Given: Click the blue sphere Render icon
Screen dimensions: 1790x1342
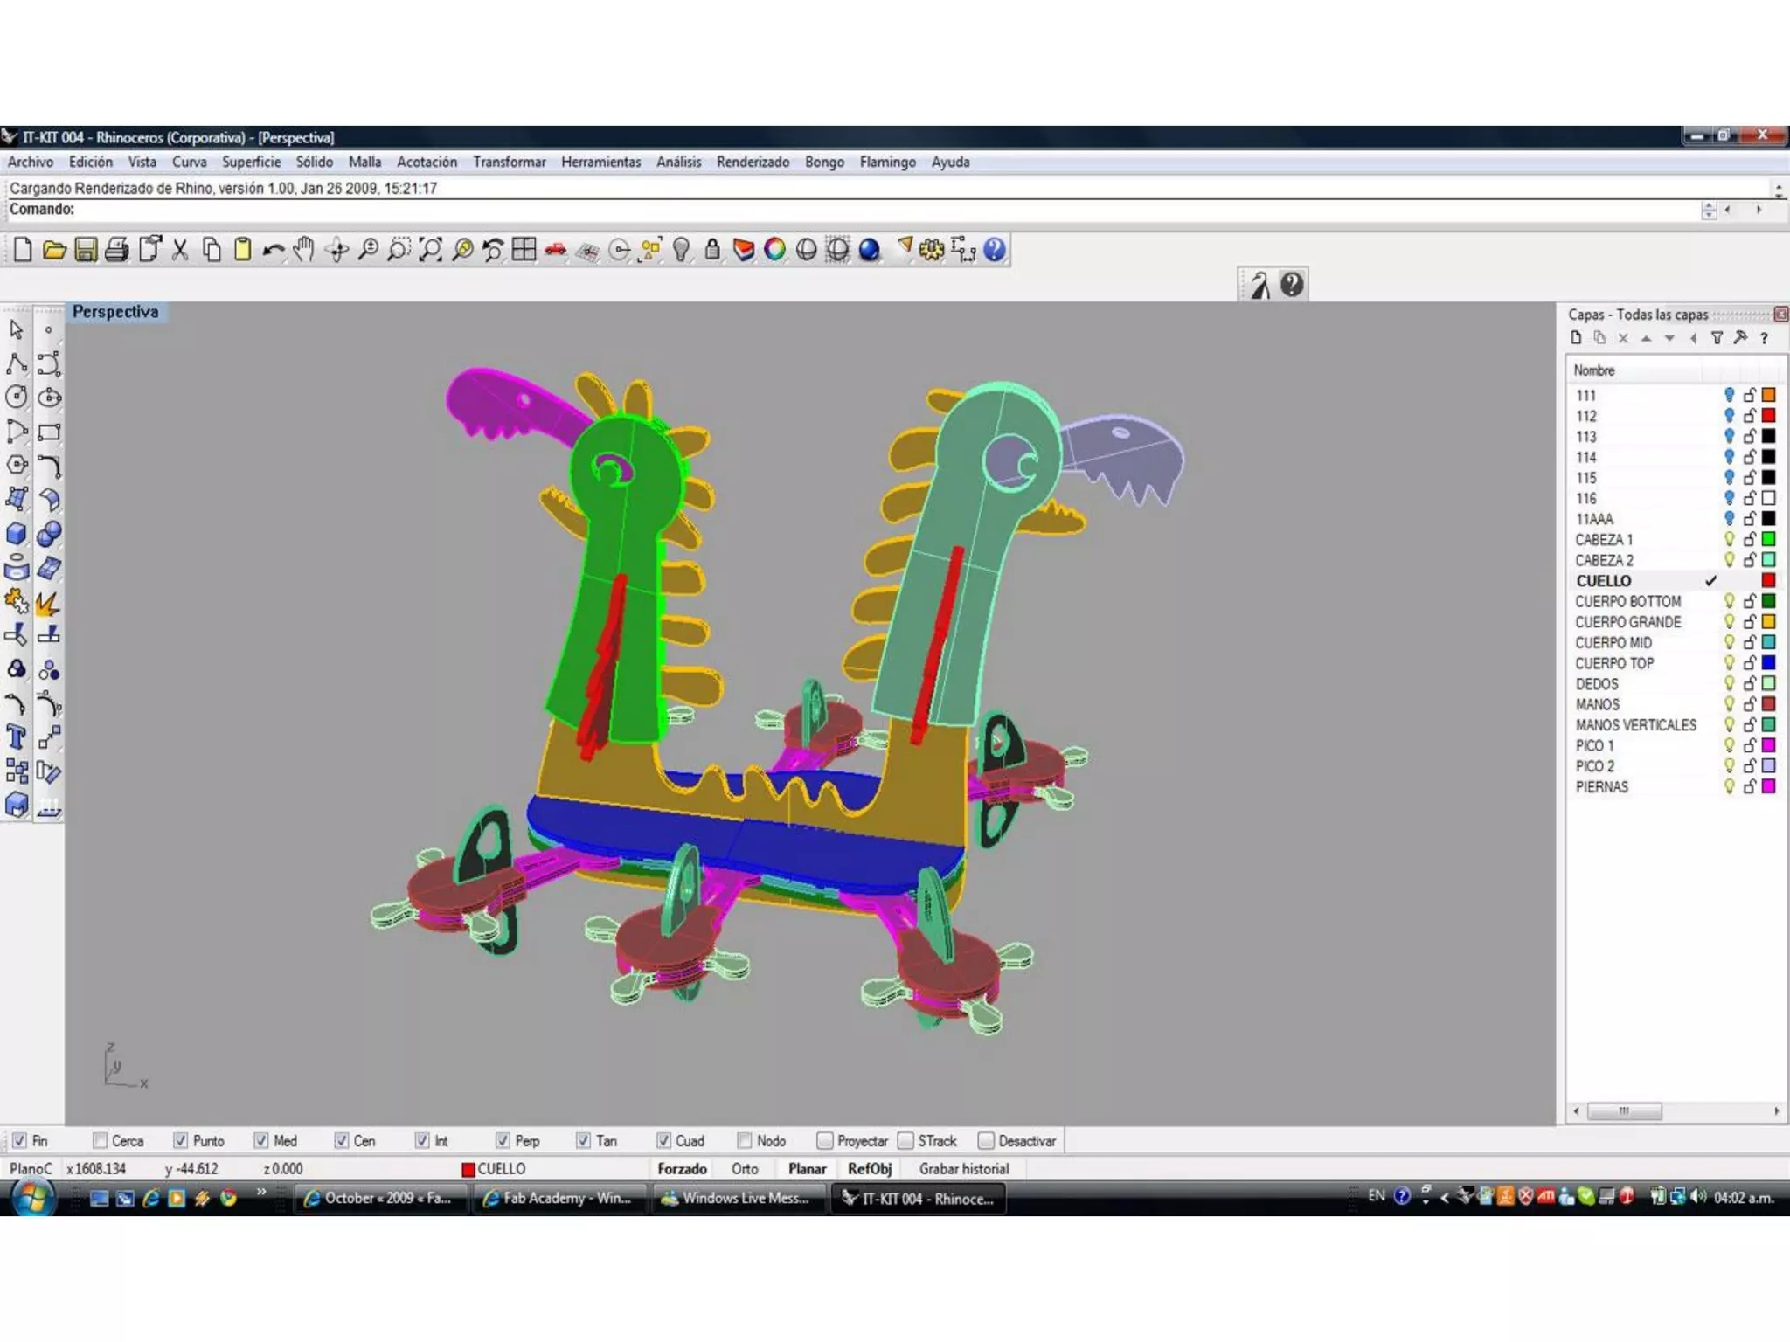Looking at the screenshot, I should click(x=869, y=251).
